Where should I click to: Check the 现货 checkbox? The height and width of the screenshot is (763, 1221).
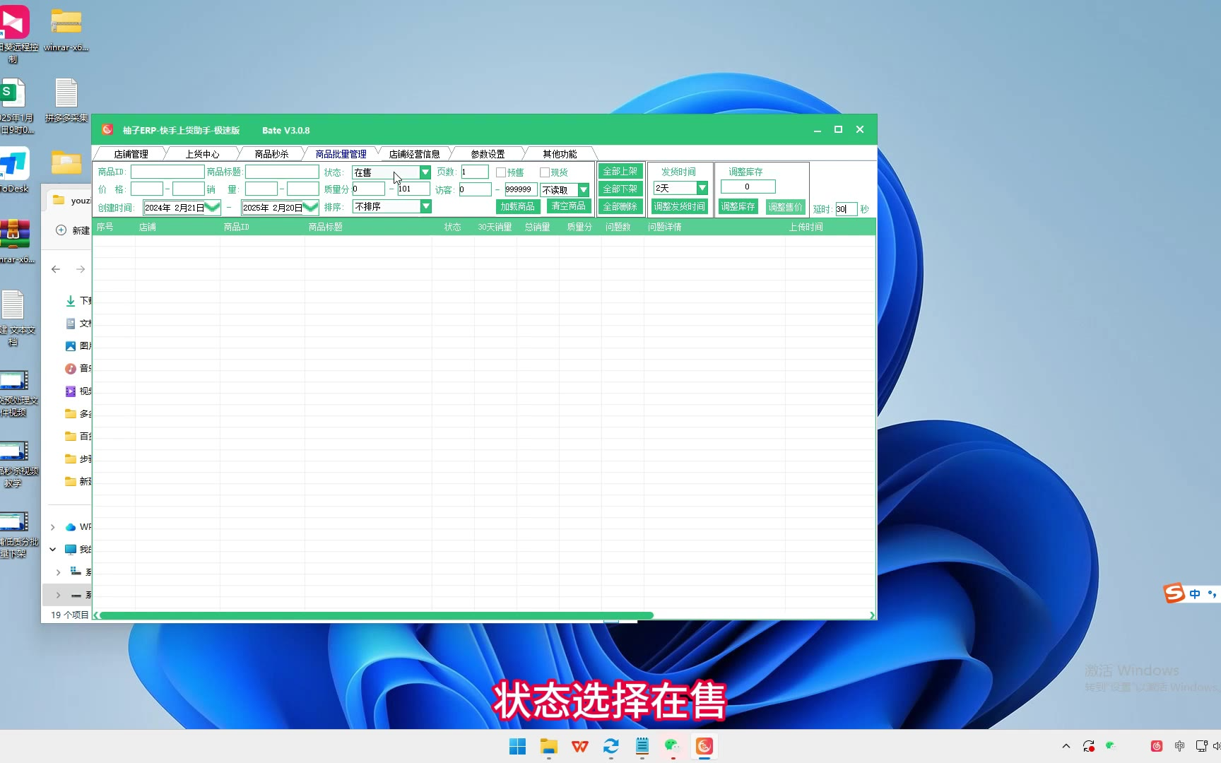tap(545, 172)
